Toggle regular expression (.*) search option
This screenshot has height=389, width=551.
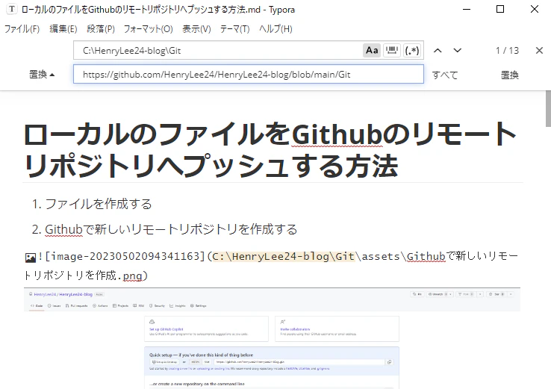pos(412,51)
